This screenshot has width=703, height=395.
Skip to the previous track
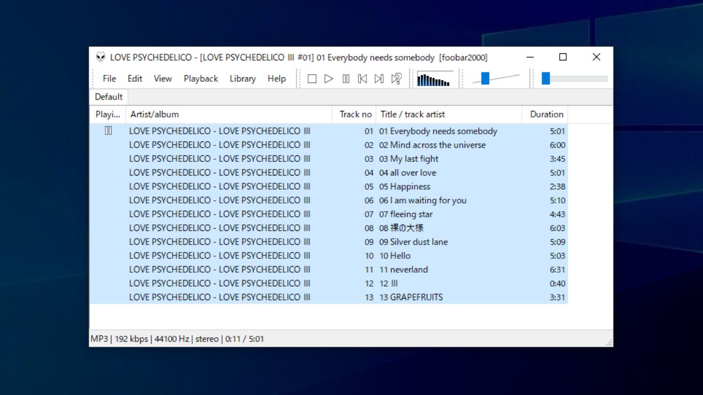point(362,78)
